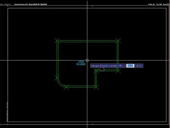
Task: Click the scale 1/100 text in header
Action: coord(159,4)
